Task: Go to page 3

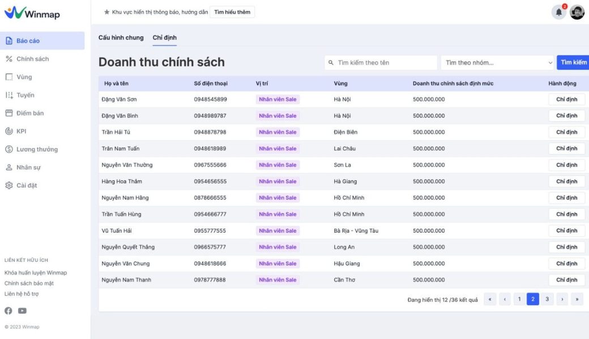Action: (x=547, y=299)
